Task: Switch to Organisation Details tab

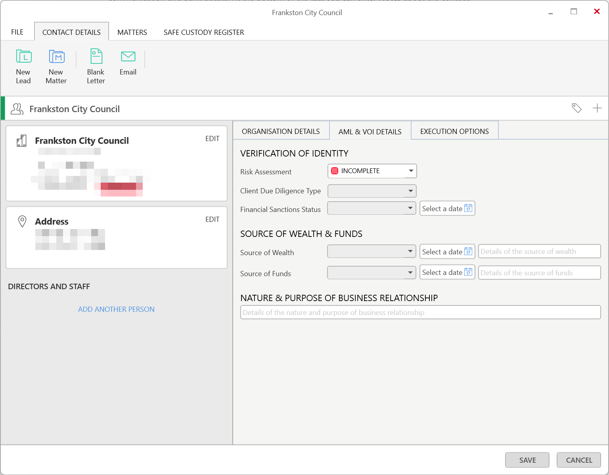Action: point(281,132)
